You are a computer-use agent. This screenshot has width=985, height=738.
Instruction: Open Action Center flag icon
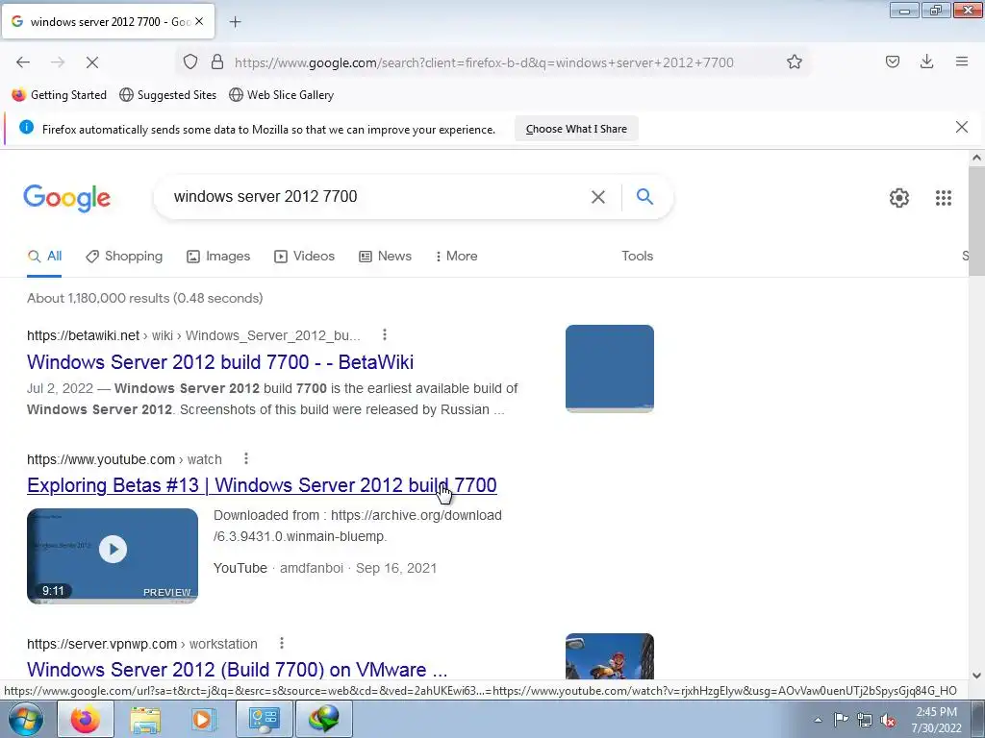(841, 720)
